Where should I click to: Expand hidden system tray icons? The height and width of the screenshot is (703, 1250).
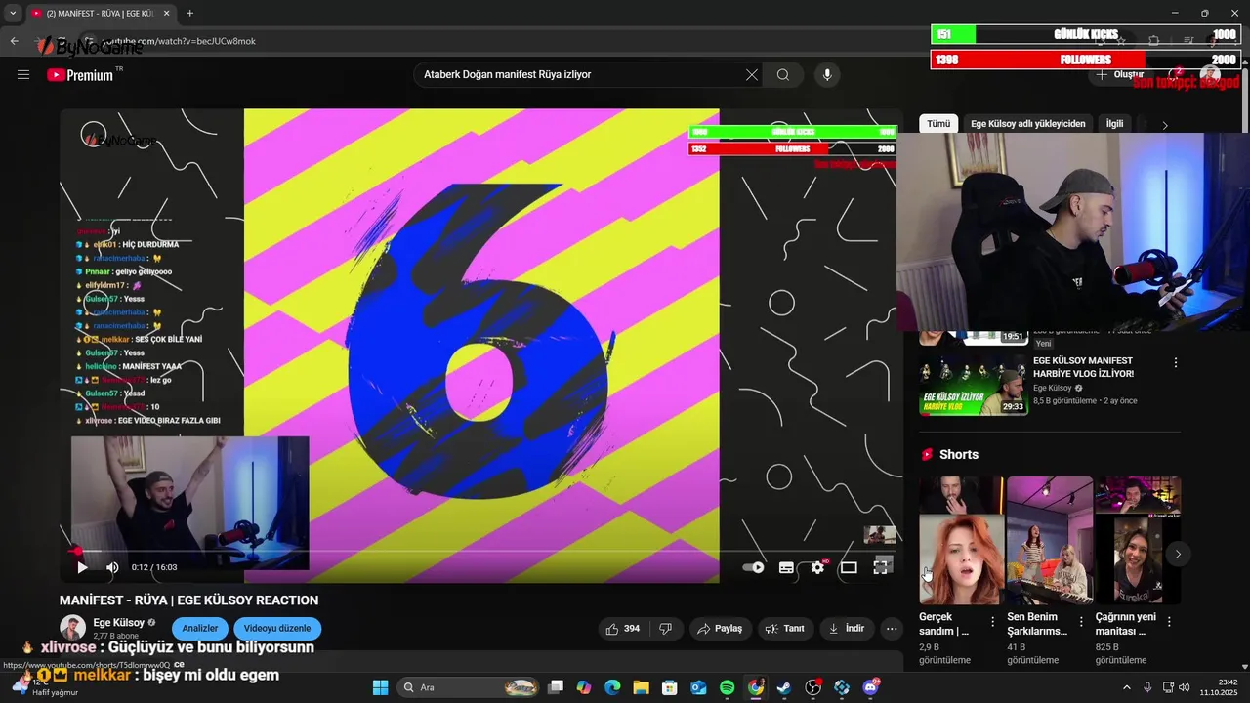click(x=1126, y=687)
